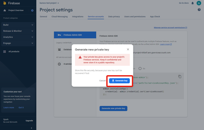Switch to Cloud Messaging tab
This screenshot has height=130, width=204.
click(x=60, y=17)
